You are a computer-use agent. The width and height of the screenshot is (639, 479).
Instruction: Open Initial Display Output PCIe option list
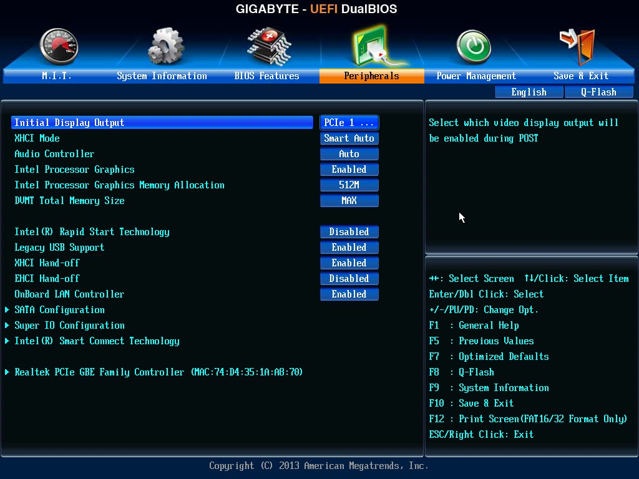tap(349, 123)
